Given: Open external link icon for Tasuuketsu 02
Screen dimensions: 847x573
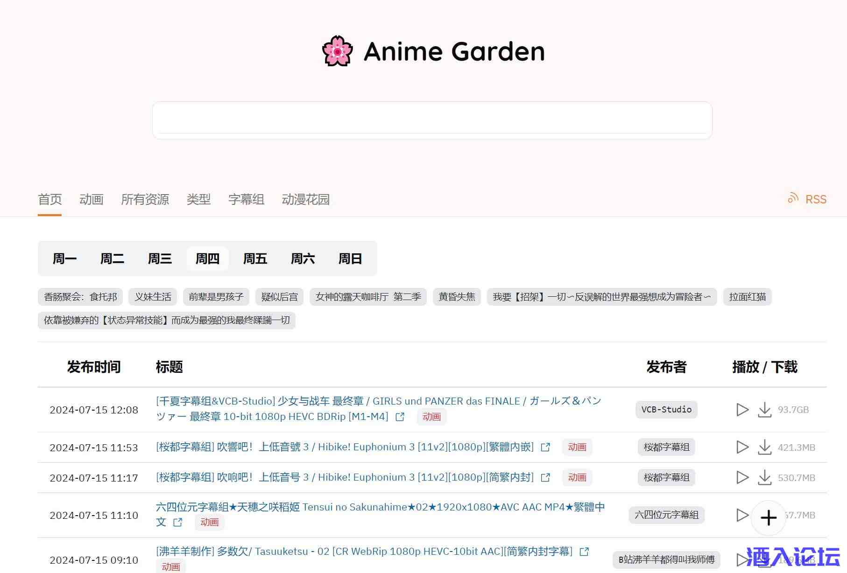Looking at the screenshot, I should [584, 552].
